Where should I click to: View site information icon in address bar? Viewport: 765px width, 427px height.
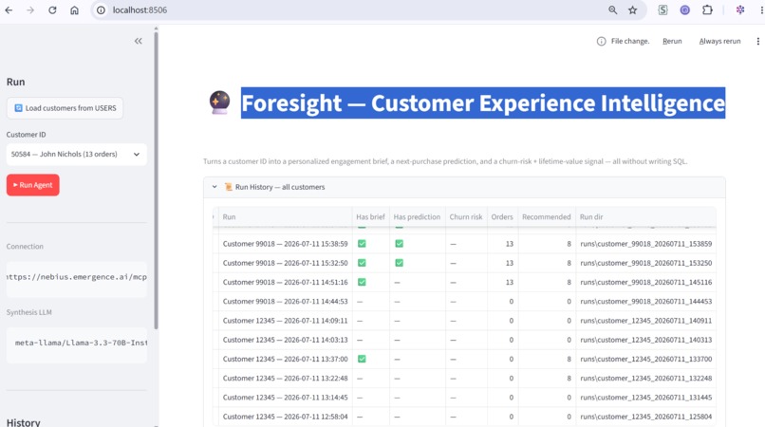coord(101,10)
